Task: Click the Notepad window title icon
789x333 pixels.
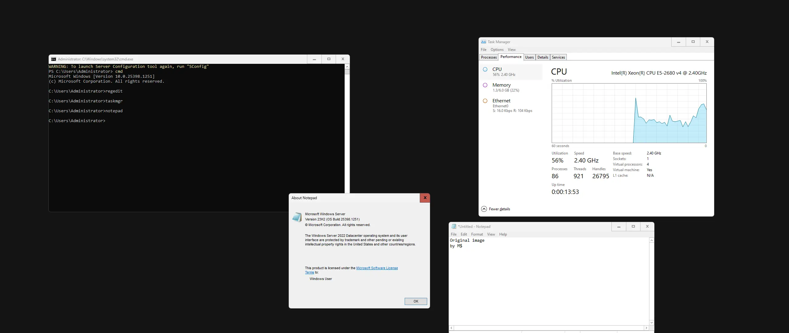Action: pos(454,226)
